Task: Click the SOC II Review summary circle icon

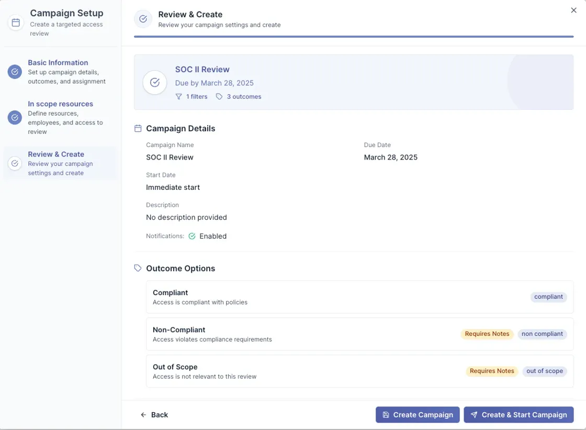Action: pos(155,83)
